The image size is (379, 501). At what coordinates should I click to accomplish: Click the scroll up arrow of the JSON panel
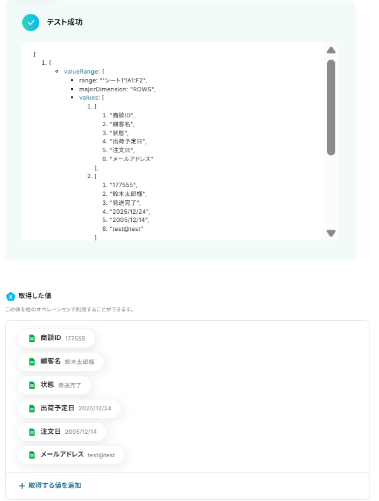tap(331, 50)
